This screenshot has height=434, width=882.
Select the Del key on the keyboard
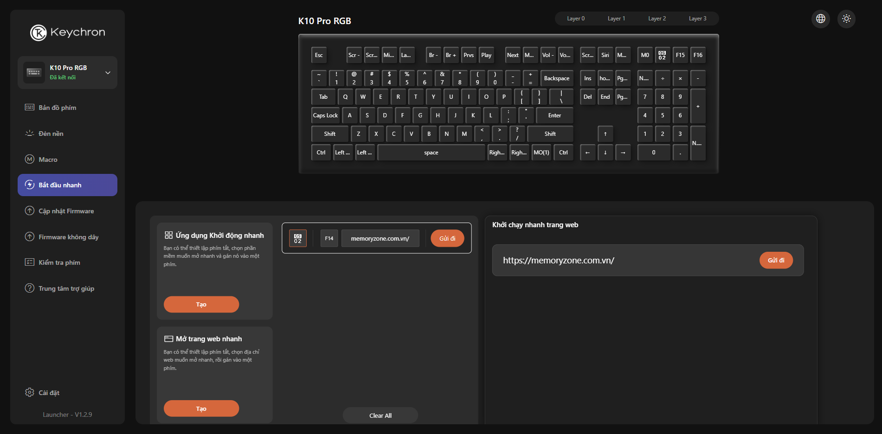(x=588, y=97)
